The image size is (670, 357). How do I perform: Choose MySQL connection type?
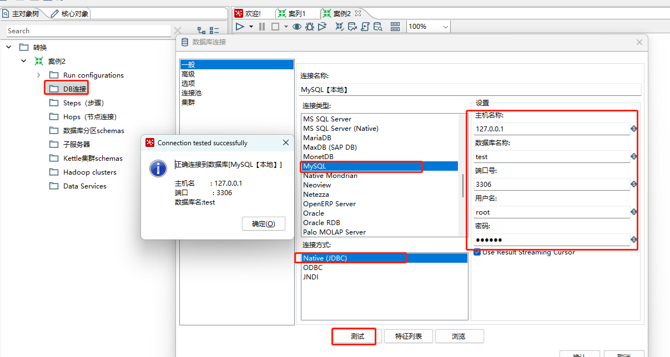click(x=380, y=166)
